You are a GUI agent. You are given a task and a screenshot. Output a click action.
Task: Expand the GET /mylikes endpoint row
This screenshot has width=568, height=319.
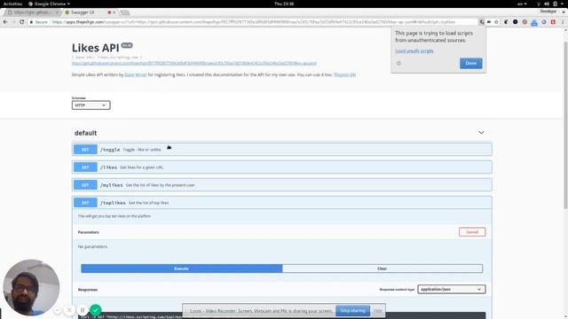tap(282, 185)
